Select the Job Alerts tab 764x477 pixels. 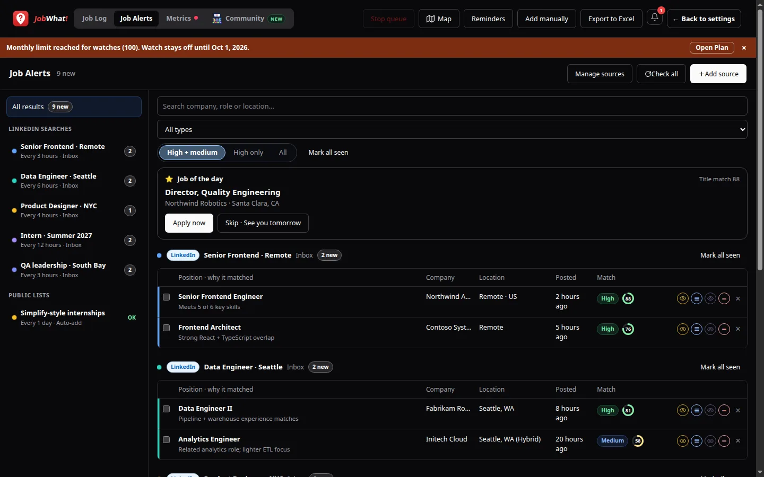point(136,19)
